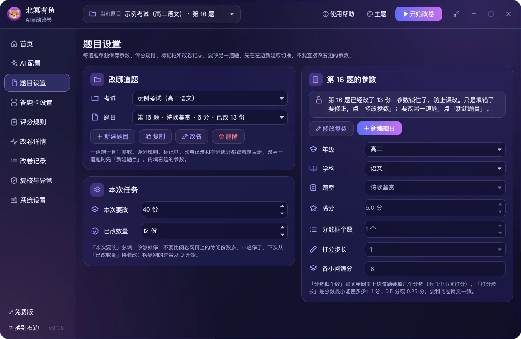The width and height of the screenshot is (521, 339).
Task: Click the 改名 rename button
Action: click(192, 136)
